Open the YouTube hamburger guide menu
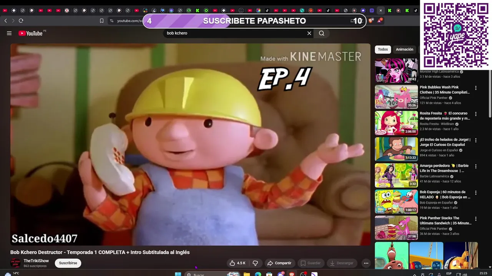The height and width of the screenshot is (276, 492). click(9, 33)
